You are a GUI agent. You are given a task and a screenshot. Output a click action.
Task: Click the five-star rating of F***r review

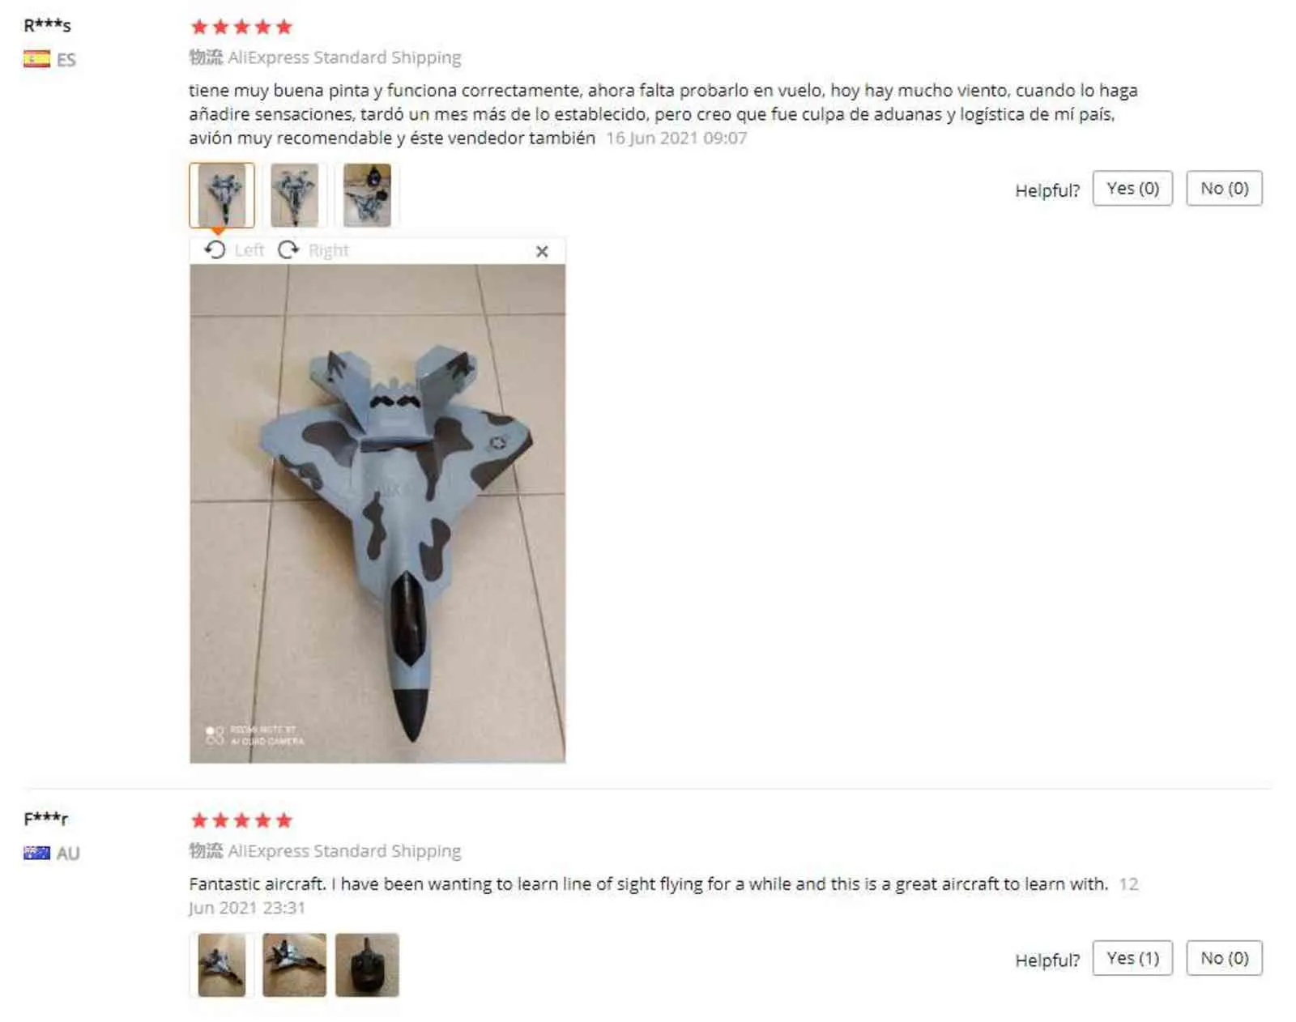(x=241, y=820)
